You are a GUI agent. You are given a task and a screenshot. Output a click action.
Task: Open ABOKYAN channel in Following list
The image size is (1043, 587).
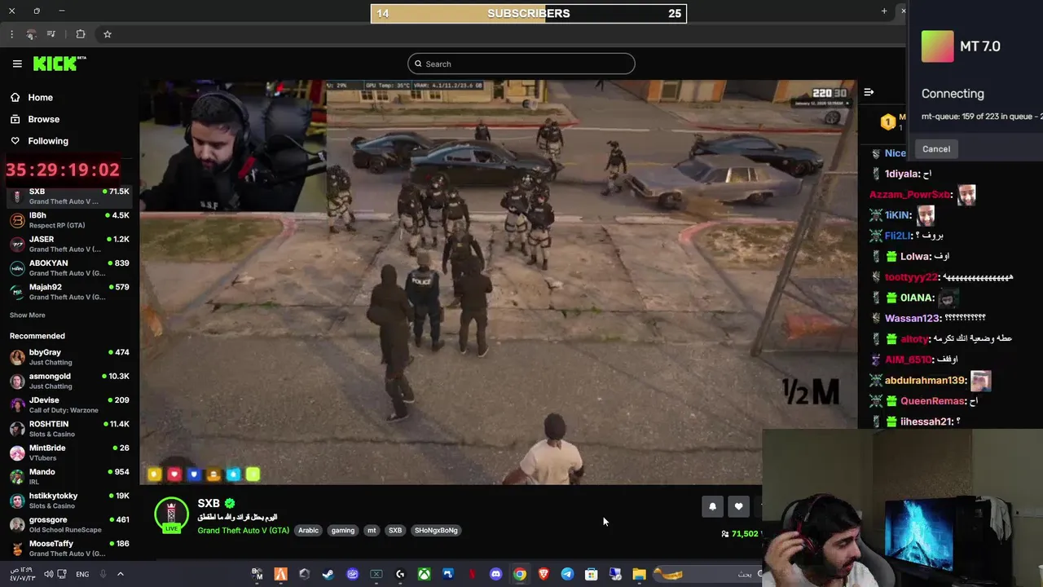pos(69,267)
